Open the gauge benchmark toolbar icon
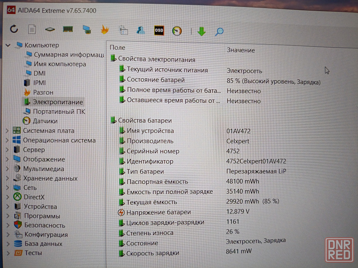 point(177,31)
